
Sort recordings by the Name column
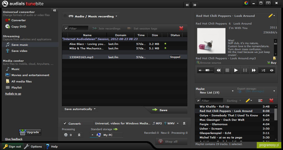(x=87, y=35)
